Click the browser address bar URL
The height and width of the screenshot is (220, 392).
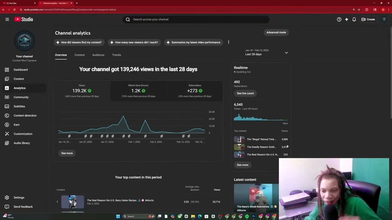[70, 9]
